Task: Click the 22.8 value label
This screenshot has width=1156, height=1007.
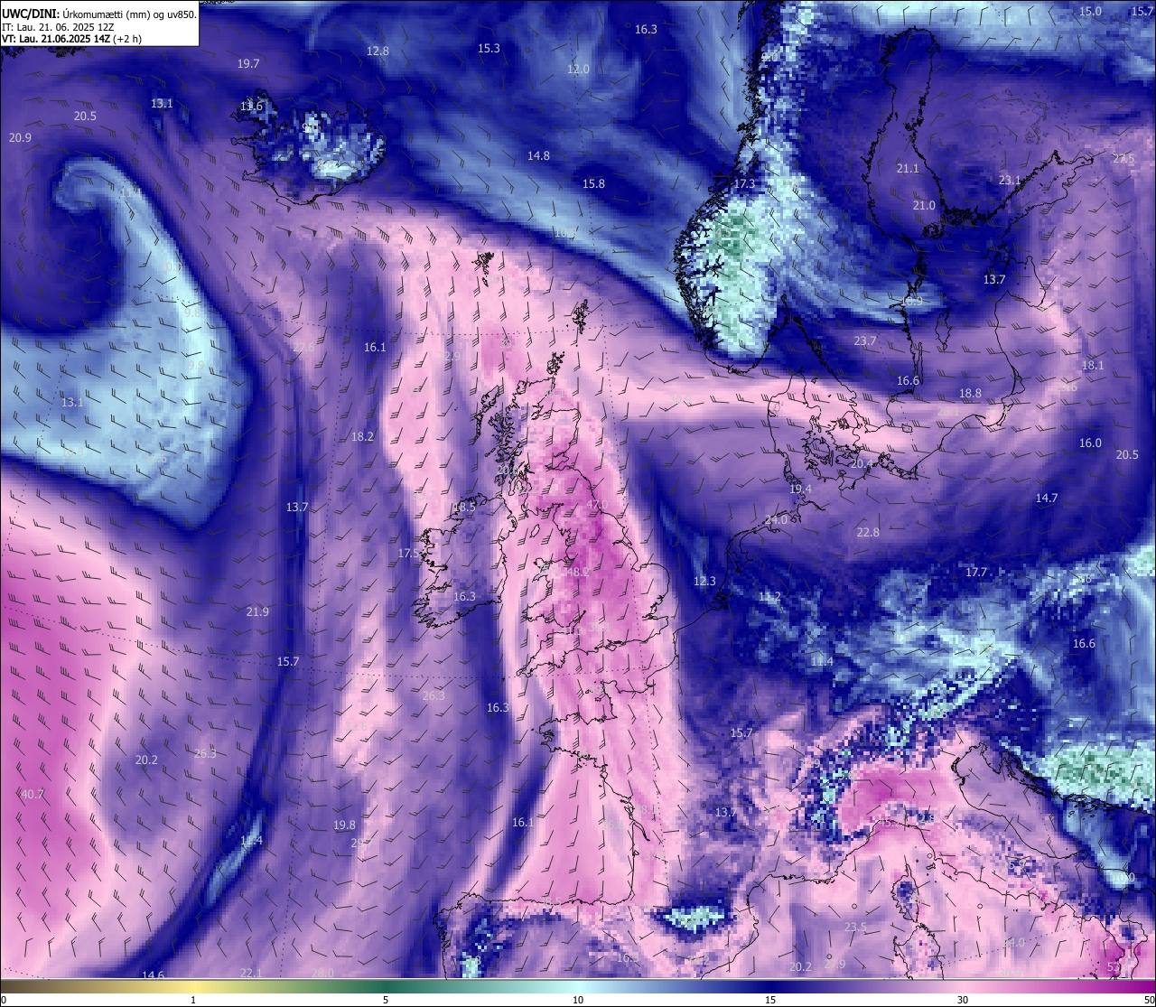Action: pyautogui.click(x=868, y=533)
